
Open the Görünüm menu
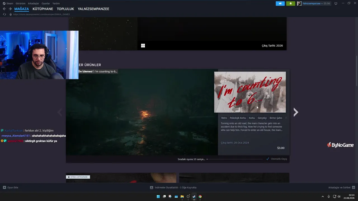pos(20,4)
